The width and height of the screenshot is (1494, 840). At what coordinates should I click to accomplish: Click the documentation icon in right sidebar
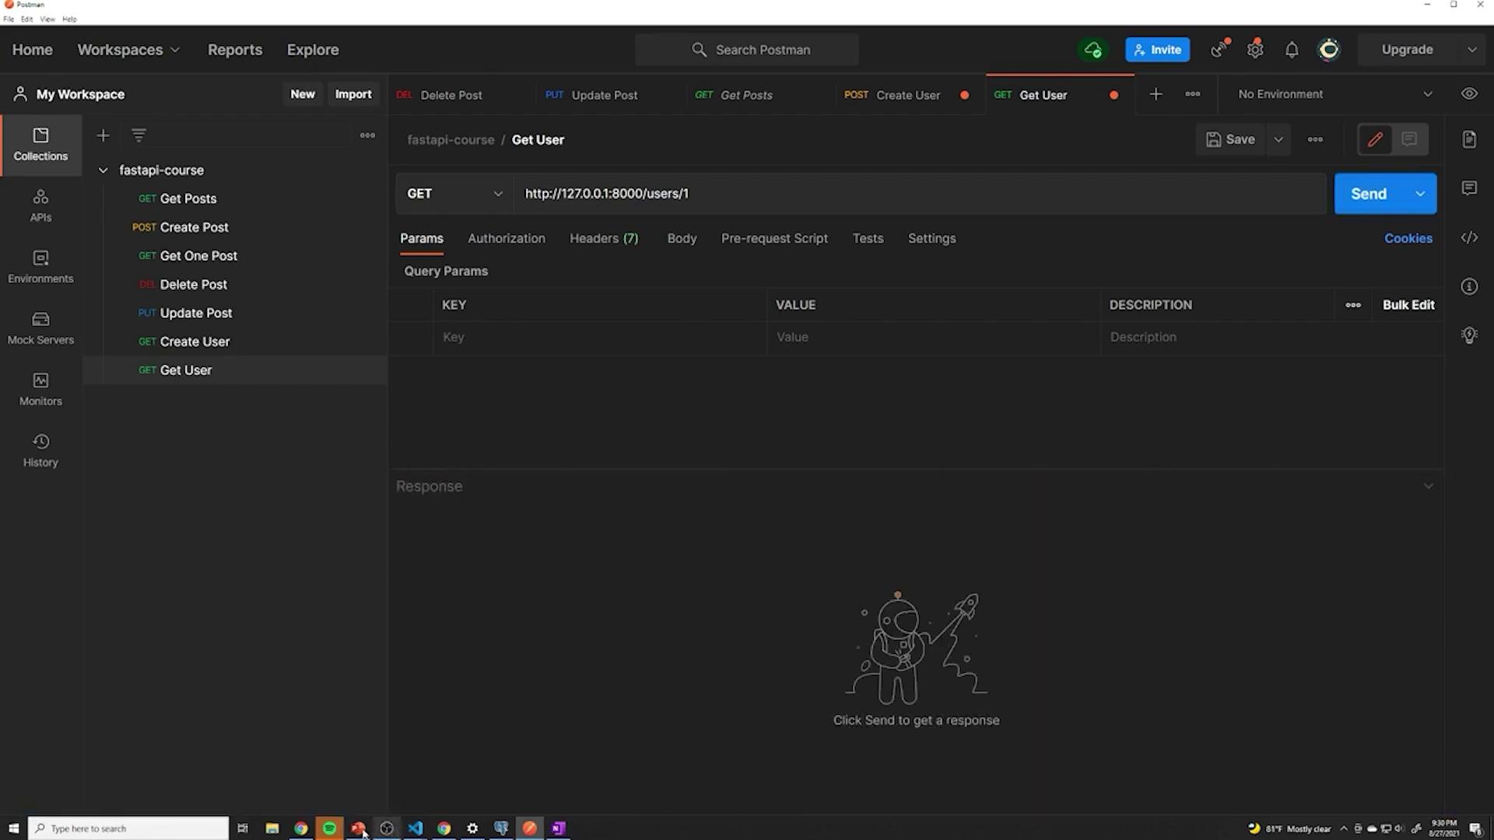(x=1469, y=139)
